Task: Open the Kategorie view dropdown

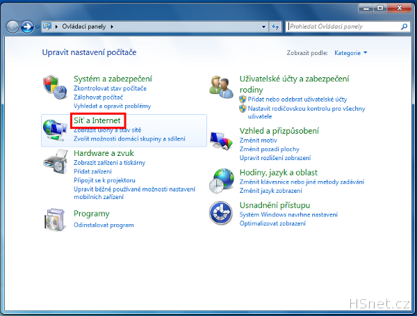Action: click(x=351, y=53)
